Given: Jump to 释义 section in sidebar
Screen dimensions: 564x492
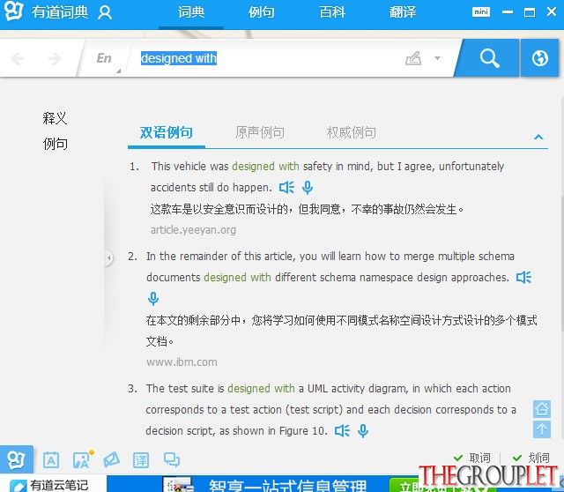Looking at the screenshot, I should [x=55, y=117].
